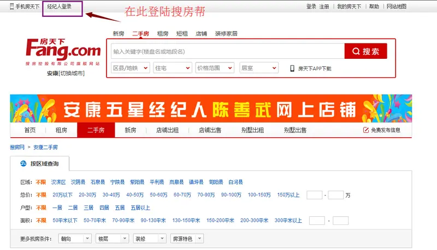The height and width of the screenshot is (250, 437).
Task: Click 切换城市 to change city
Action: click(x=73, y=74)
